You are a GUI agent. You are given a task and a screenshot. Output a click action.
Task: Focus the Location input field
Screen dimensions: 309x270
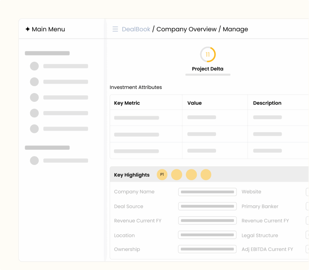pyautogui.click(x=207, y=235)
